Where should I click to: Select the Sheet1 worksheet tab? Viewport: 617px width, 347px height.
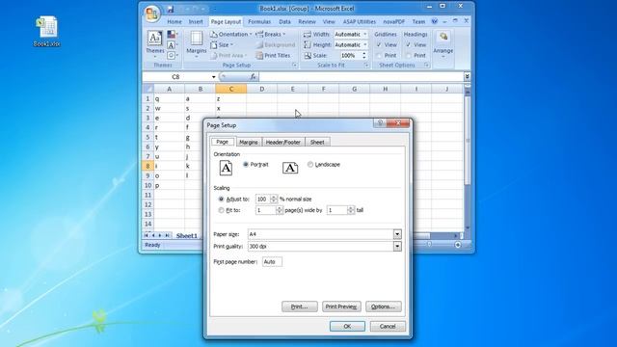point(186,235)
